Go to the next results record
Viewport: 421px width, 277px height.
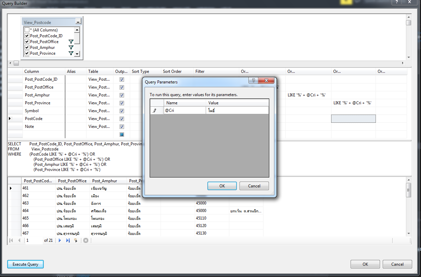pos(60,240)
